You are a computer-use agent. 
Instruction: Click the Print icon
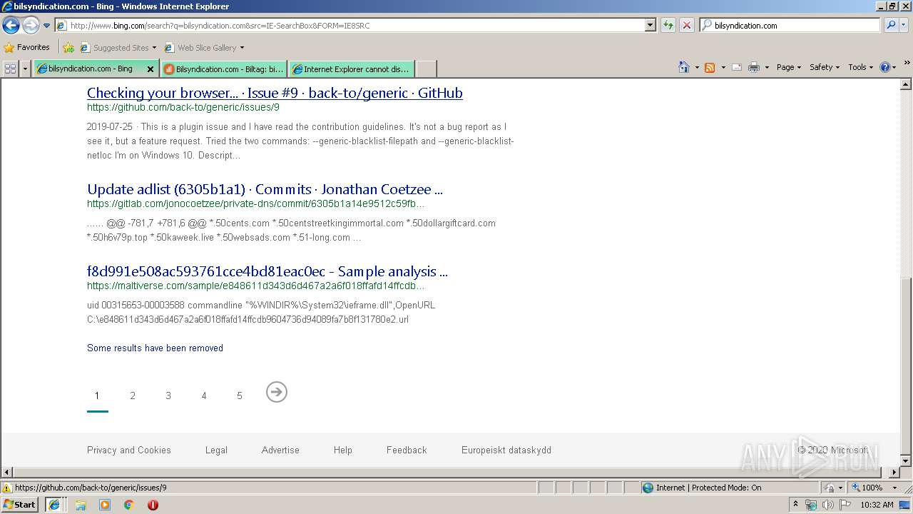(755, 67)
